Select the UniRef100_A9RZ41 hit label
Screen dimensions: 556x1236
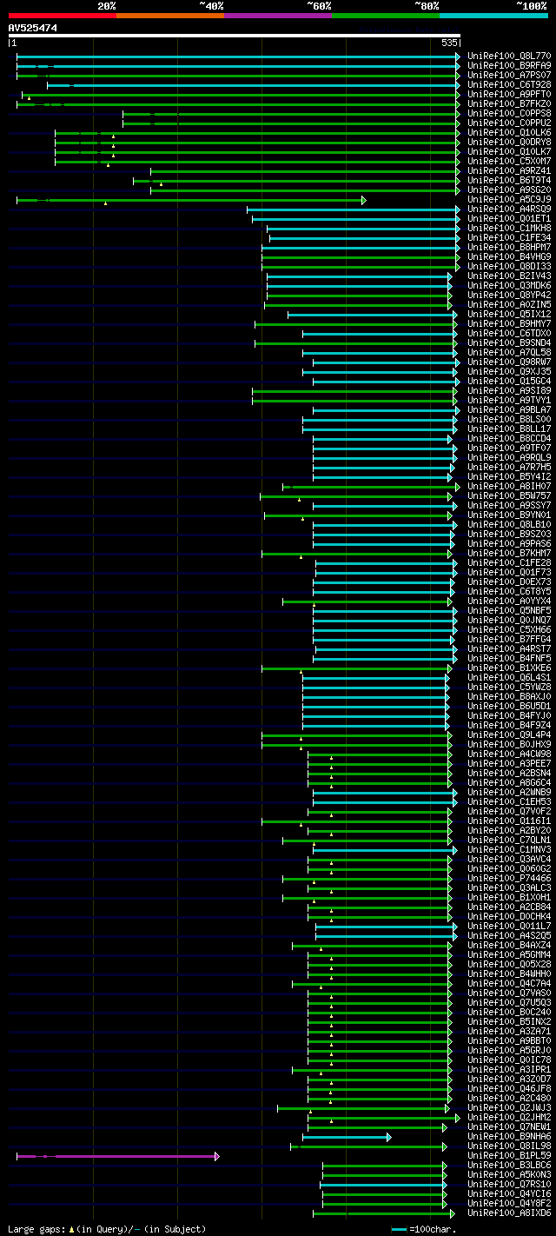tap(509, 171)
